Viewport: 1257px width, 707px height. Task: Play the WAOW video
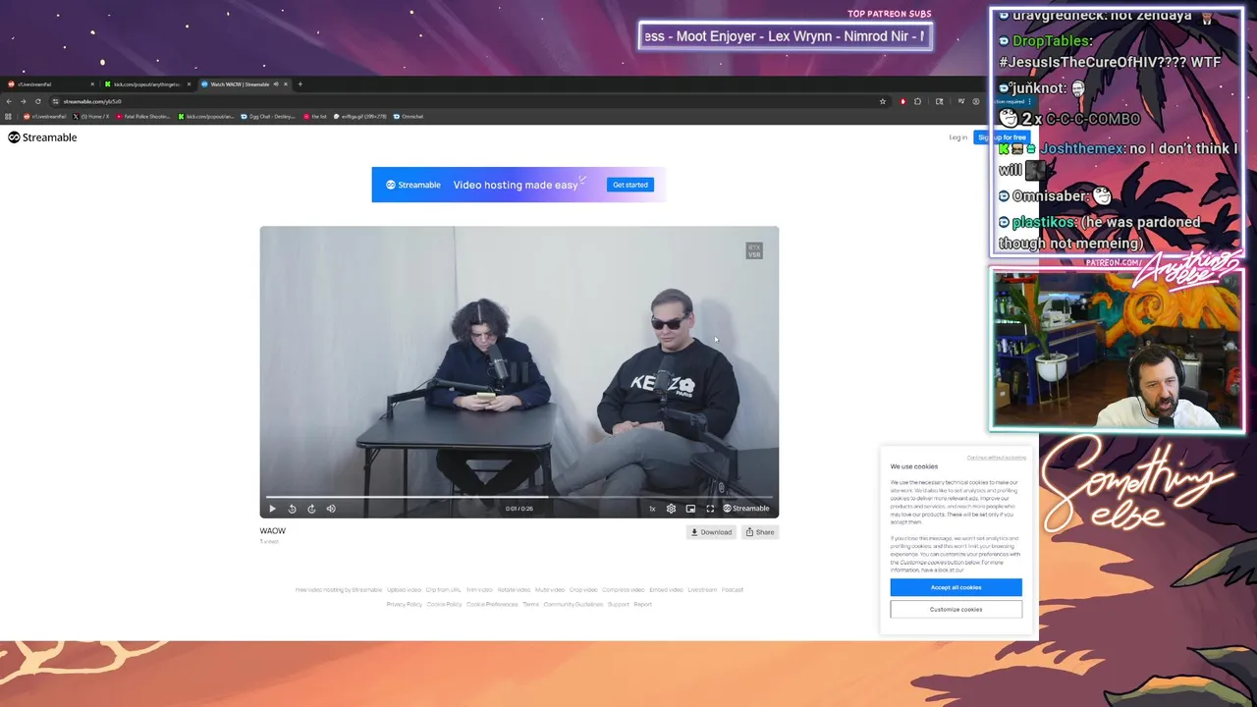(272, 509)
